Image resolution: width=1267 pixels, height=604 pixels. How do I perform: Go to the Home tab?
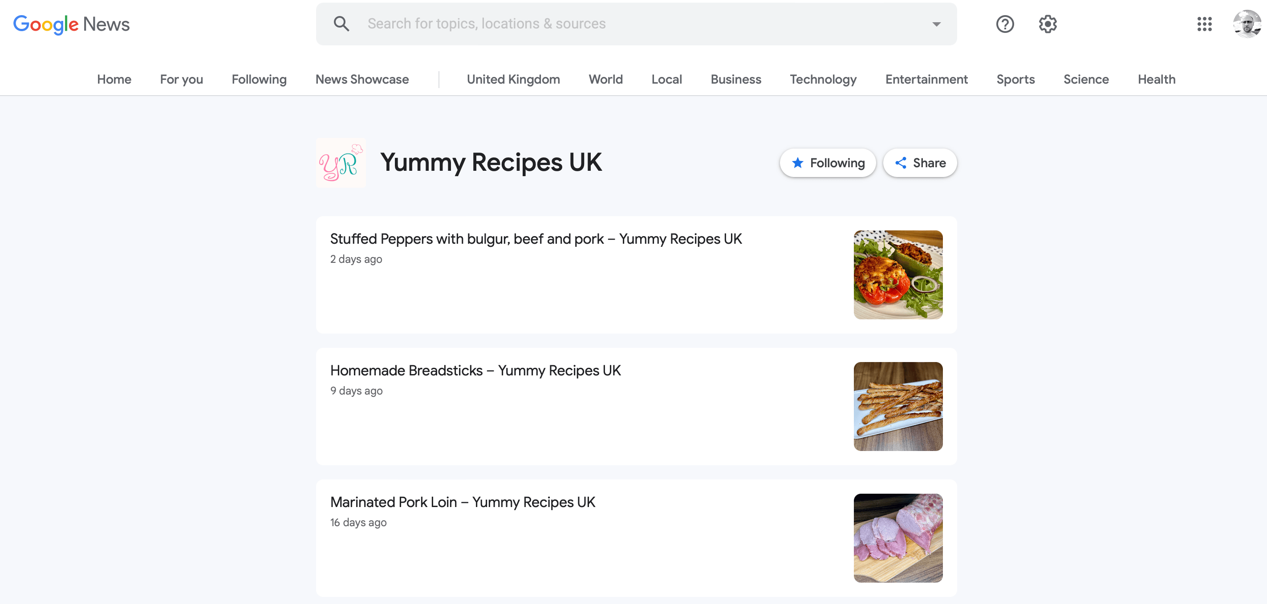114,79
